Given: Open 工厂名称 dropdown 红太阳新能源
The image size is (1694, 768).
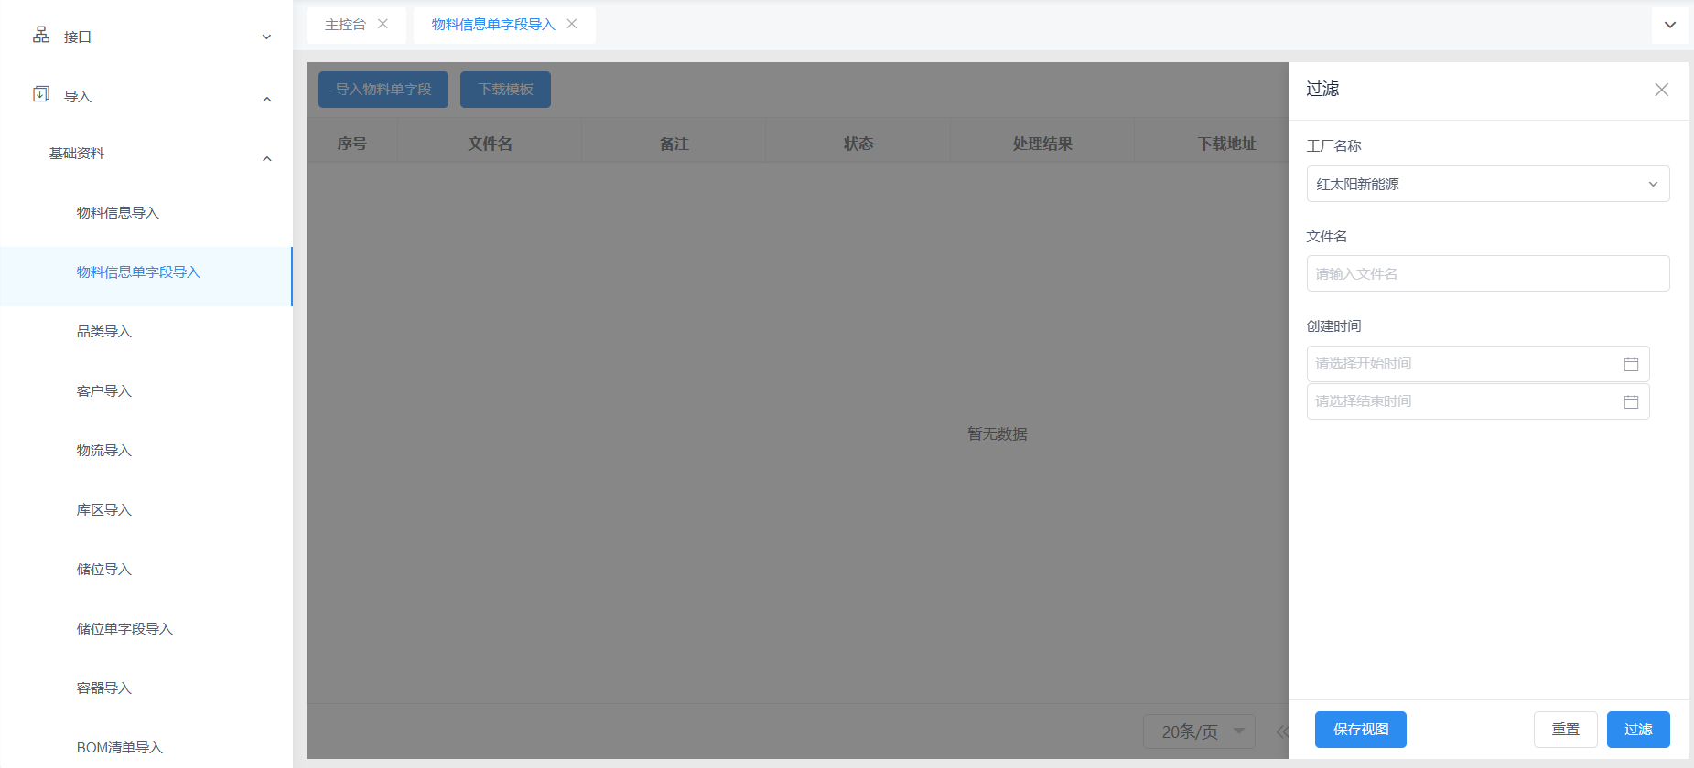Looking at the screenshot, I should point(1488,184).
